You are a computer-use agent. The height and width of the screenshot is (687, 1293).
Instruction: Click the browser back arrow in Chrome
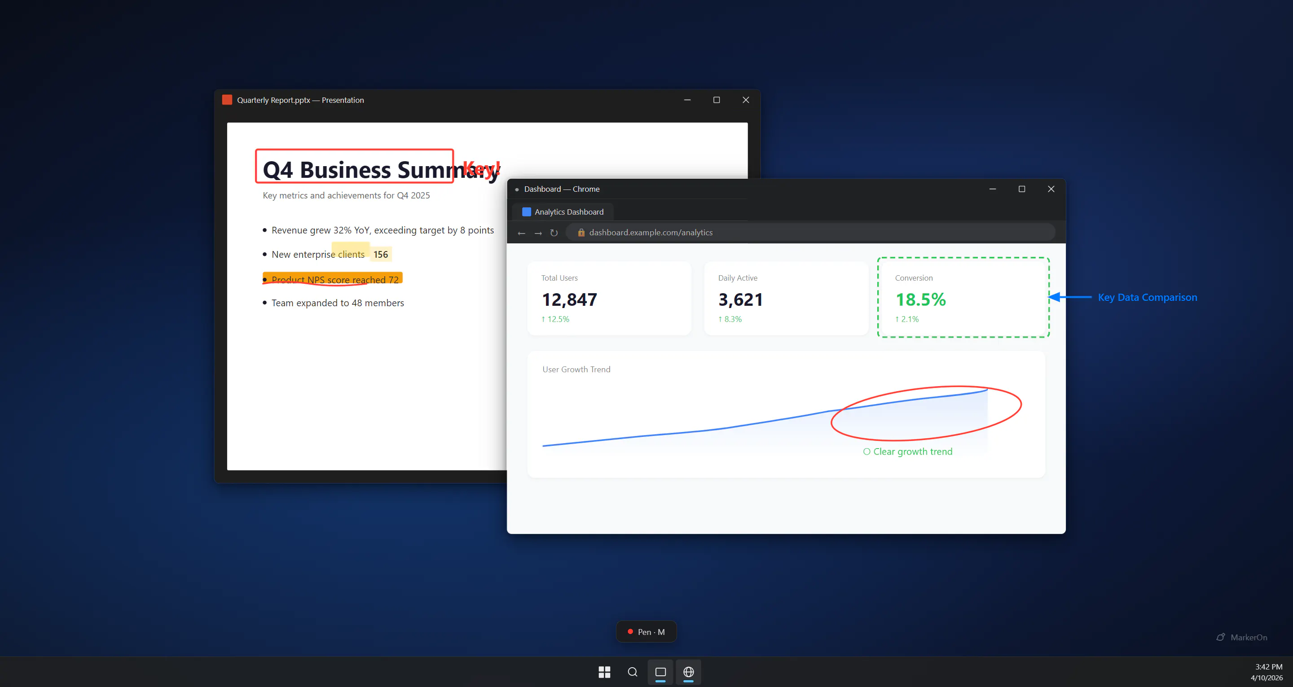coord(522,233)
